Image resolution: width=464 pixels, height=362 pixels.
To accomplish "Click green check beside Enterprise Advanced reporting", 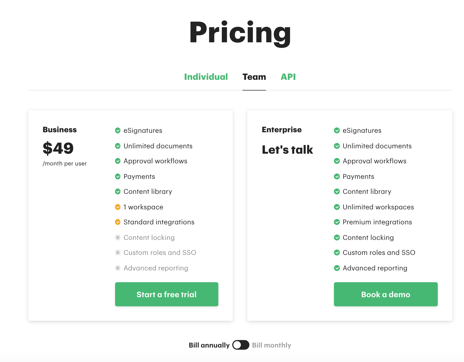I will 337,268.
